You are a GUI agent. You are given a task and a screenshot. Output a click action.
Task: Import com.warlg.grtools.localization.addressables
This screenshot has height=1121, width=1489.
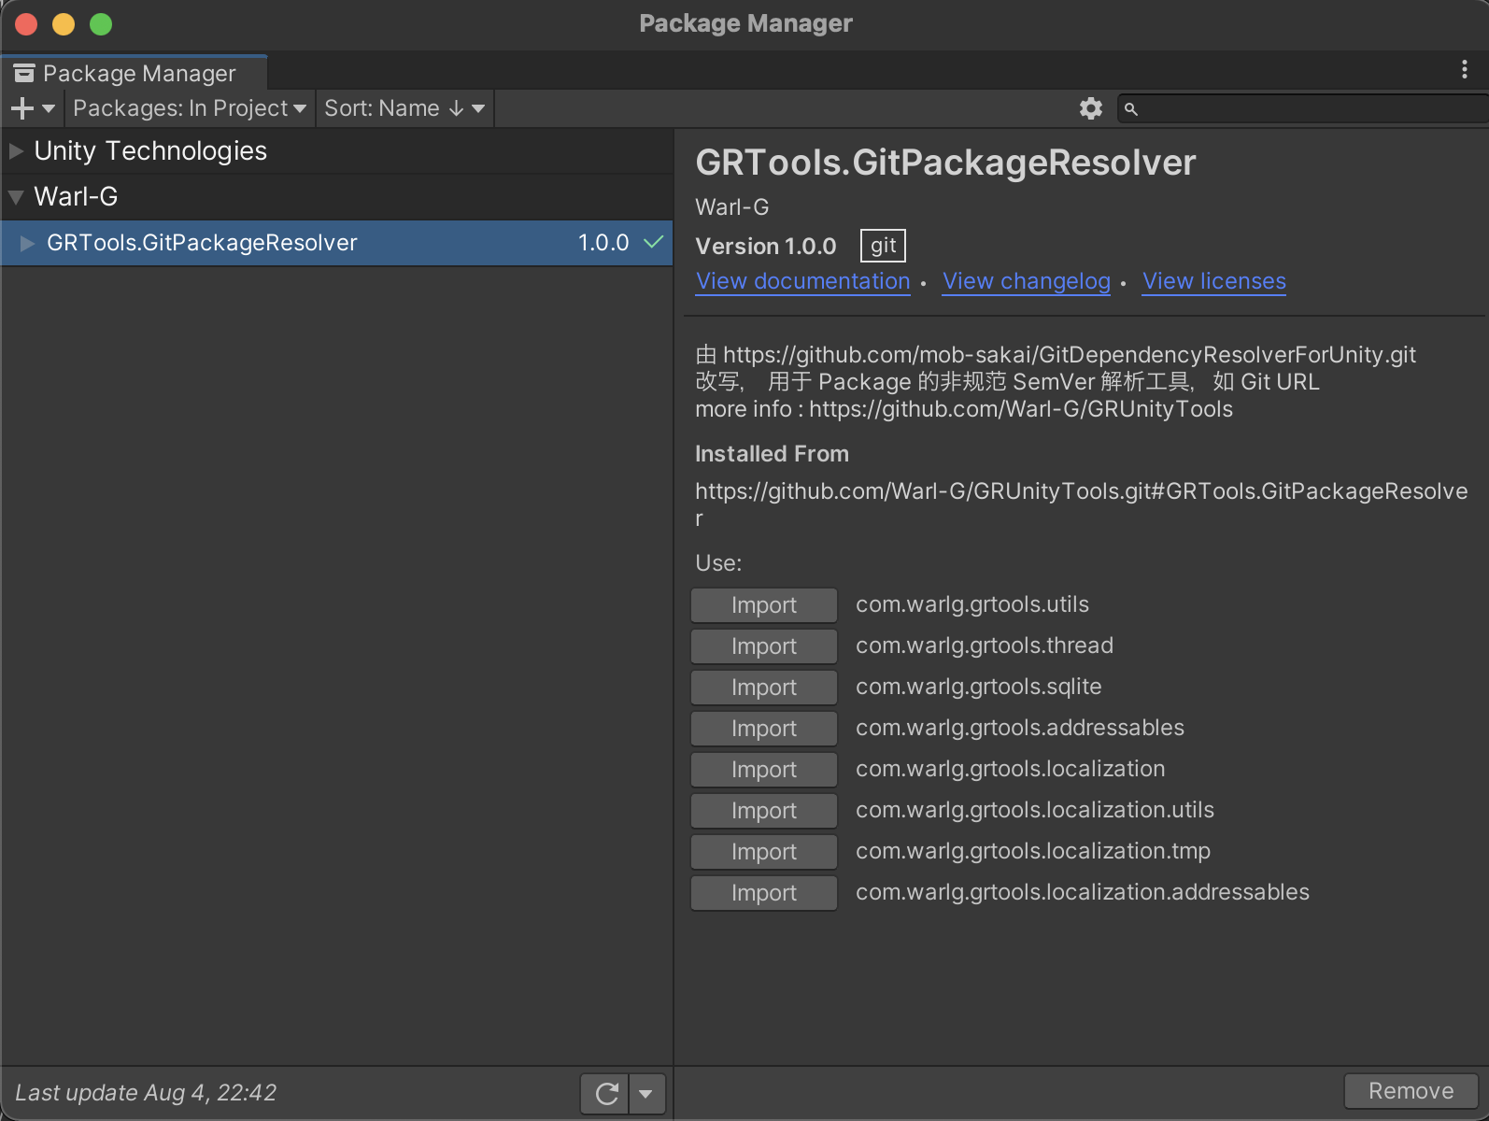(764, 893)
